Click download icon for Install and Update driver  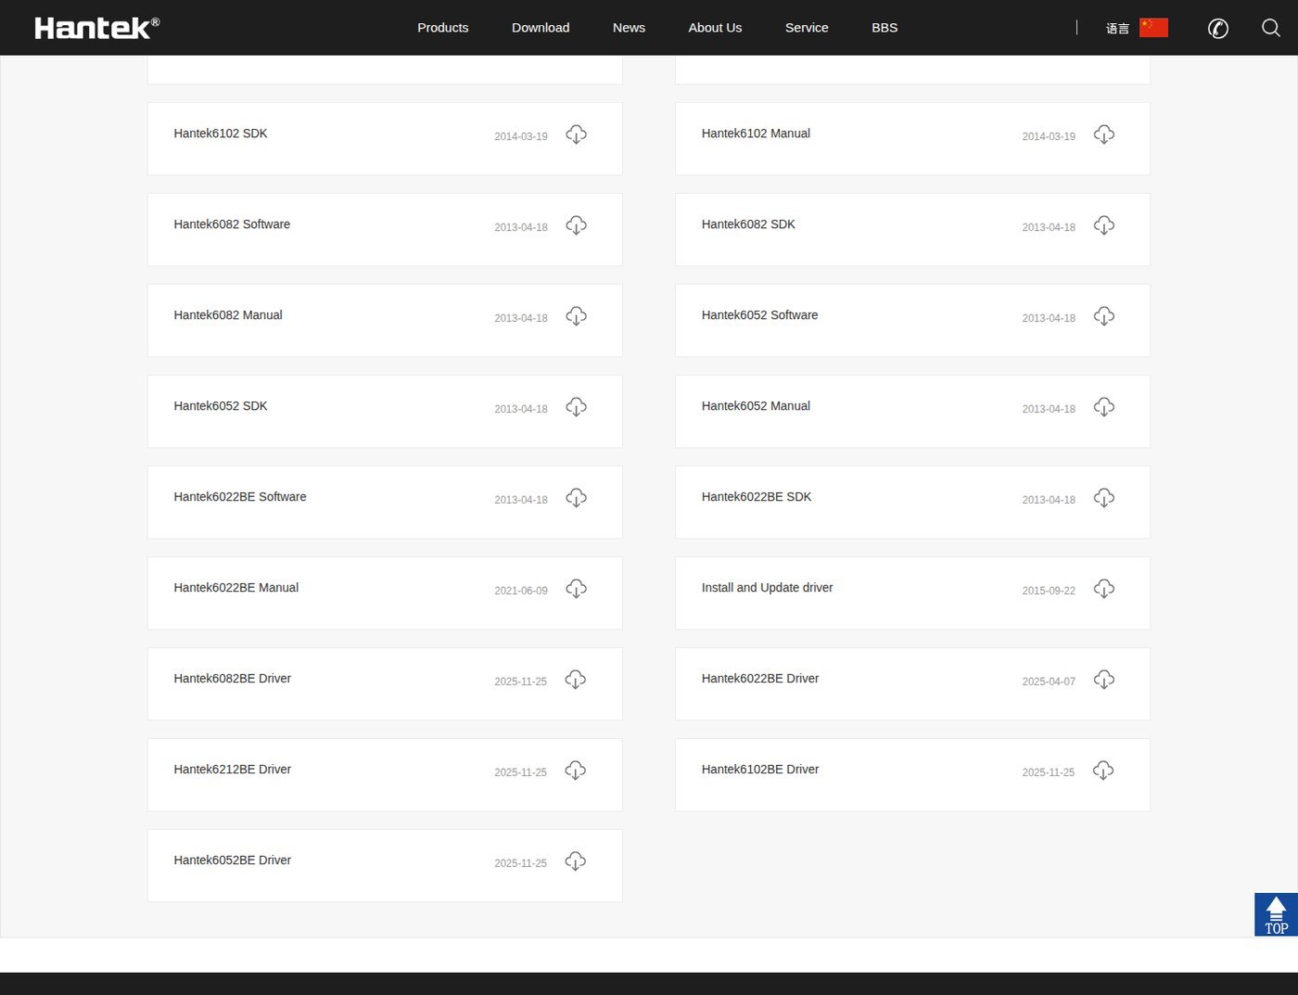tap(1103, 589)
